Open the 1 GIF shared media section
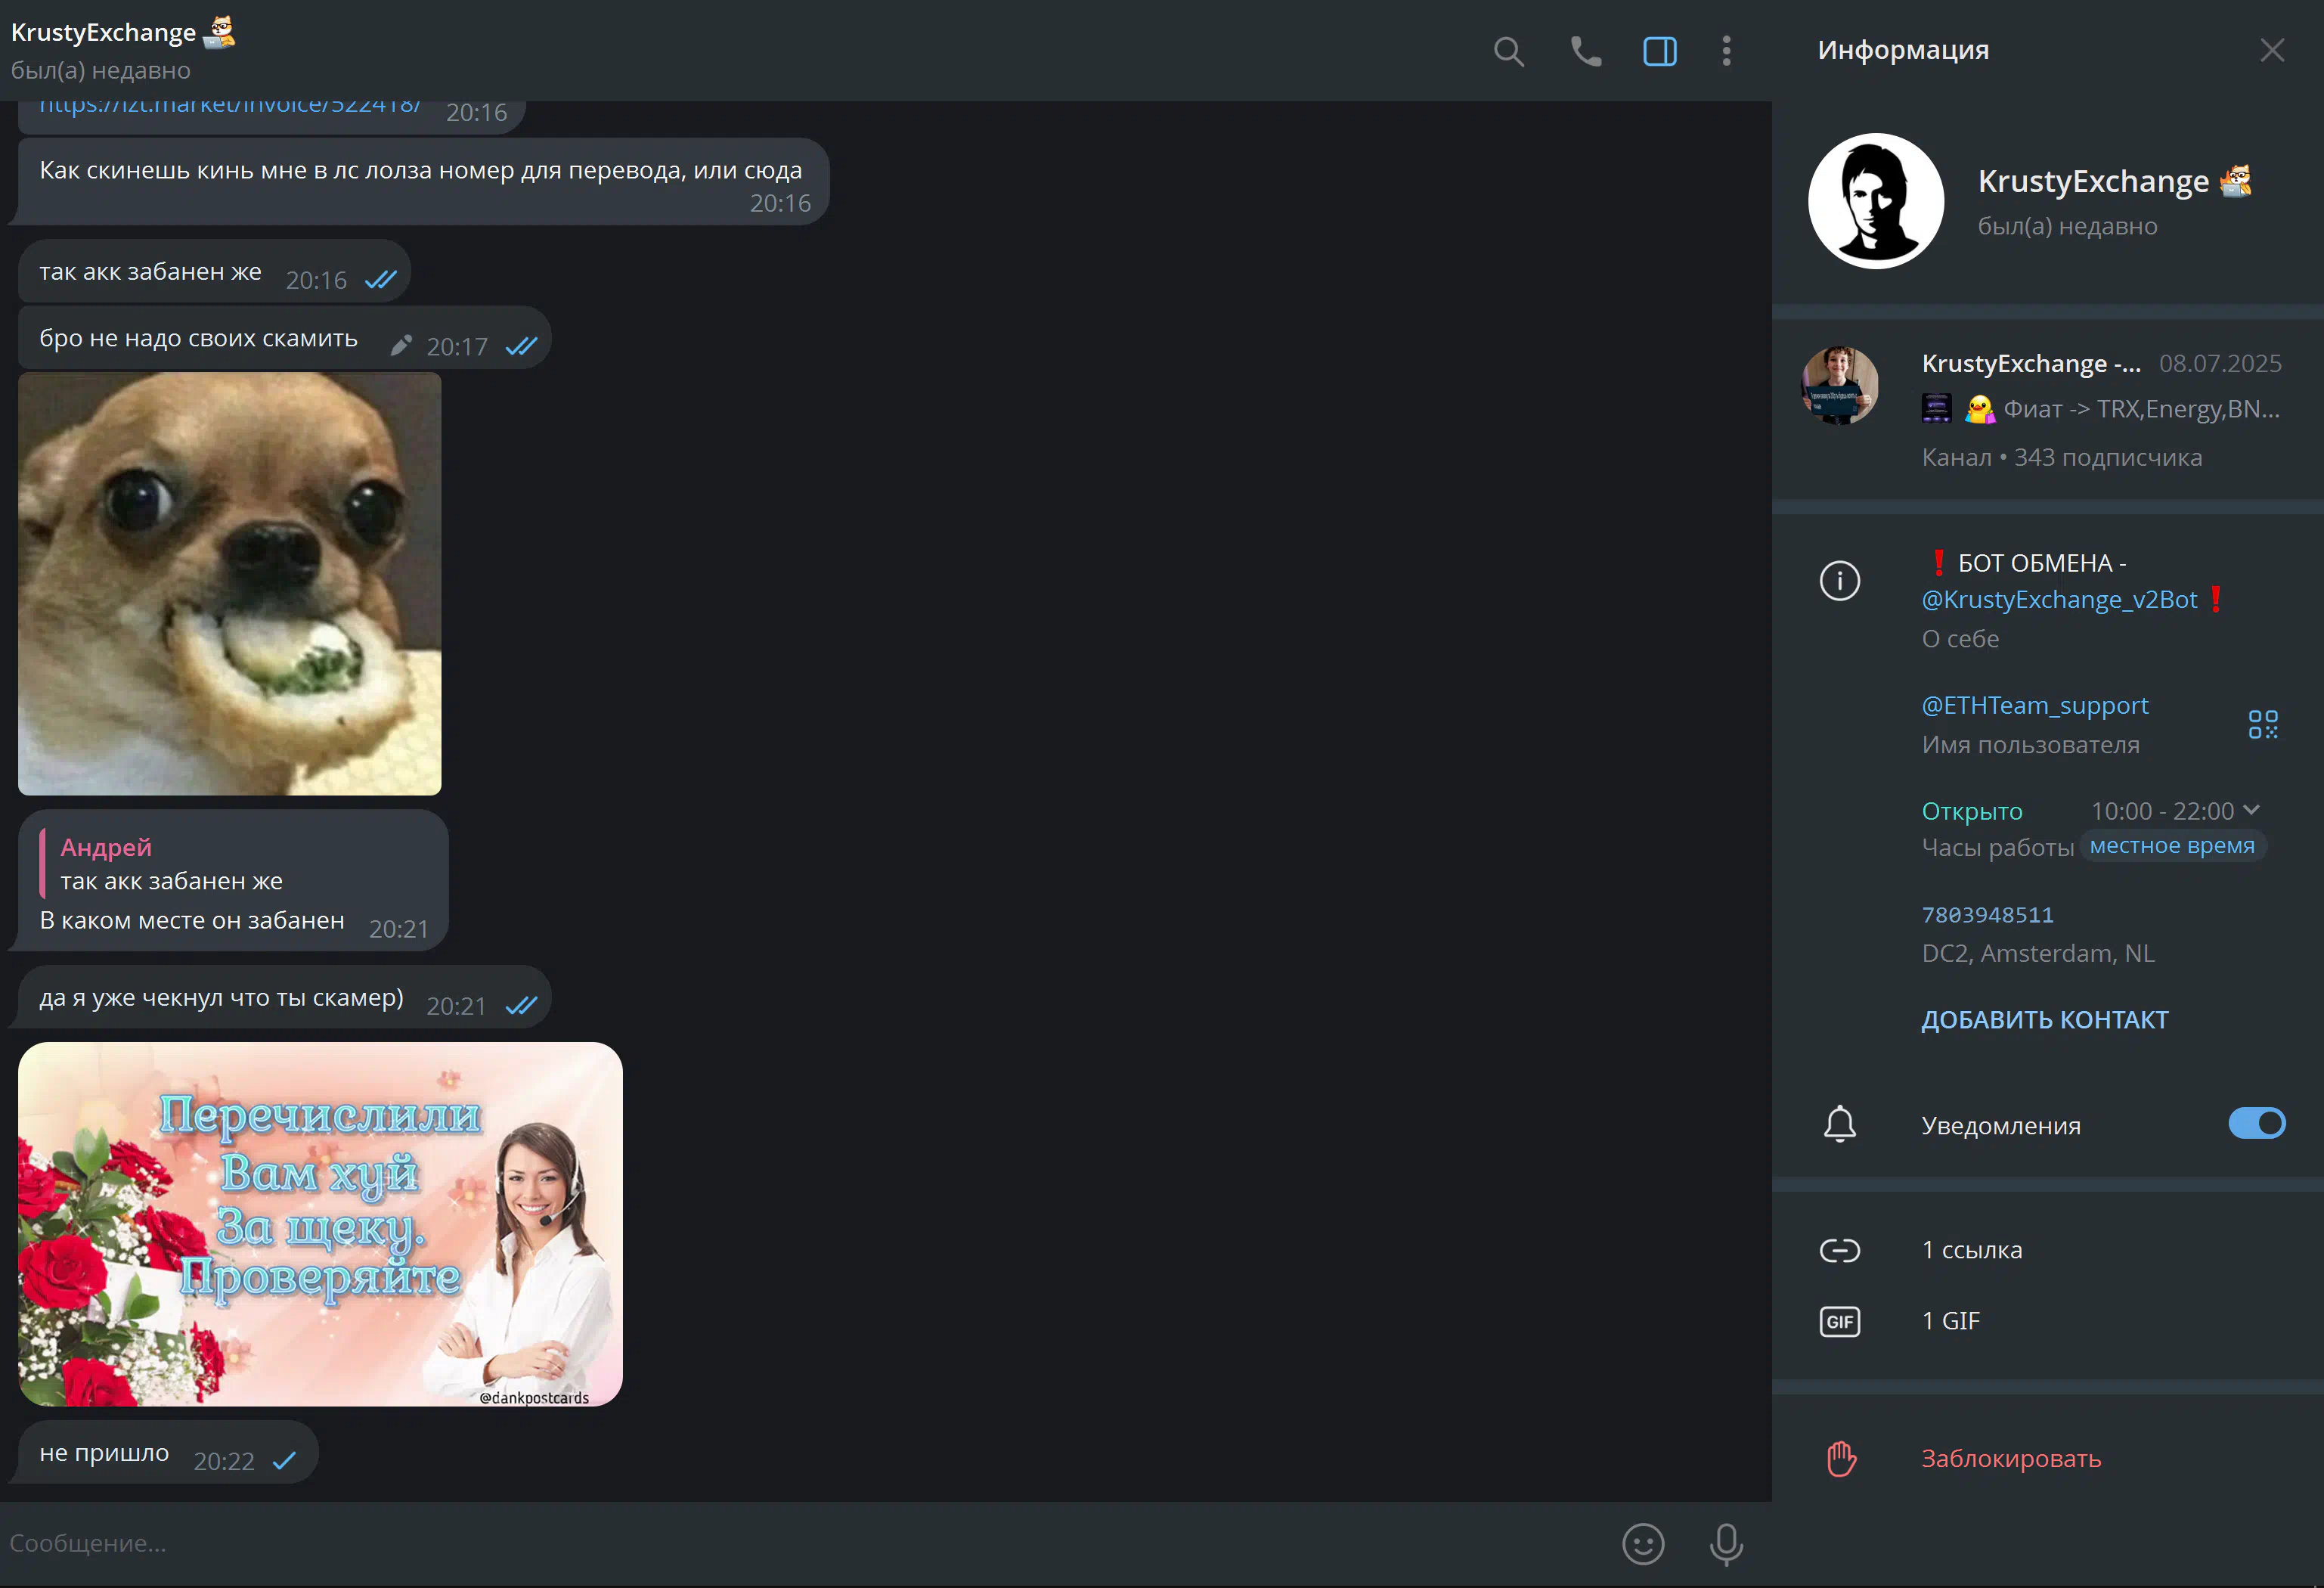2324x1588 pixels. (x=1950, y=1321)
